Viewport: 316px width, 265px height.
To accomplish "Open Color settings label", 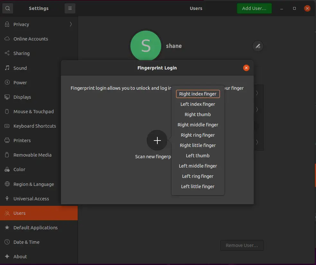I will click(19, 169).
